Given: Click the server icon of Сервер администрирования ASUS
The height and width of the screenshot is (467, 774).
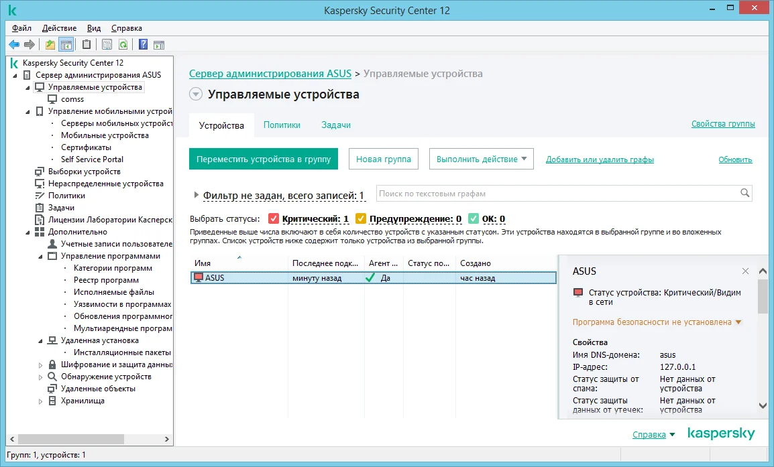Looking at the screenshot, I should point(27,75).
